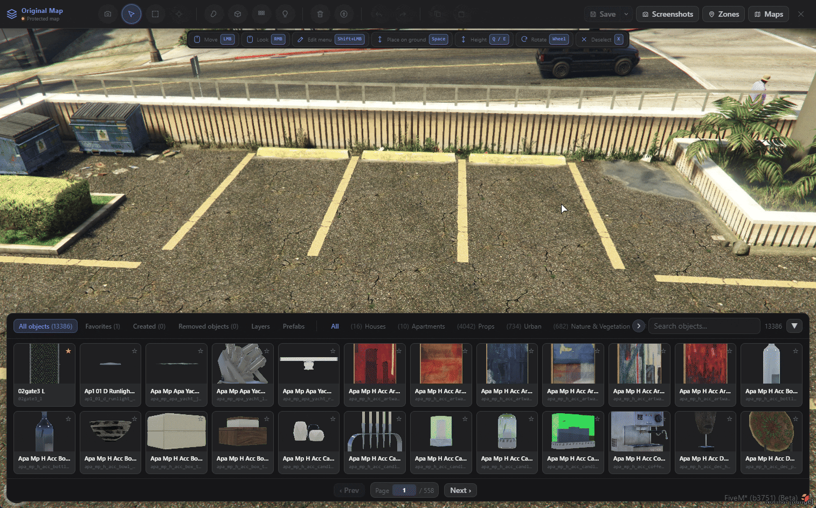
Task: Click the crosshair gizmo tool
Action: (x=179, y=14)
